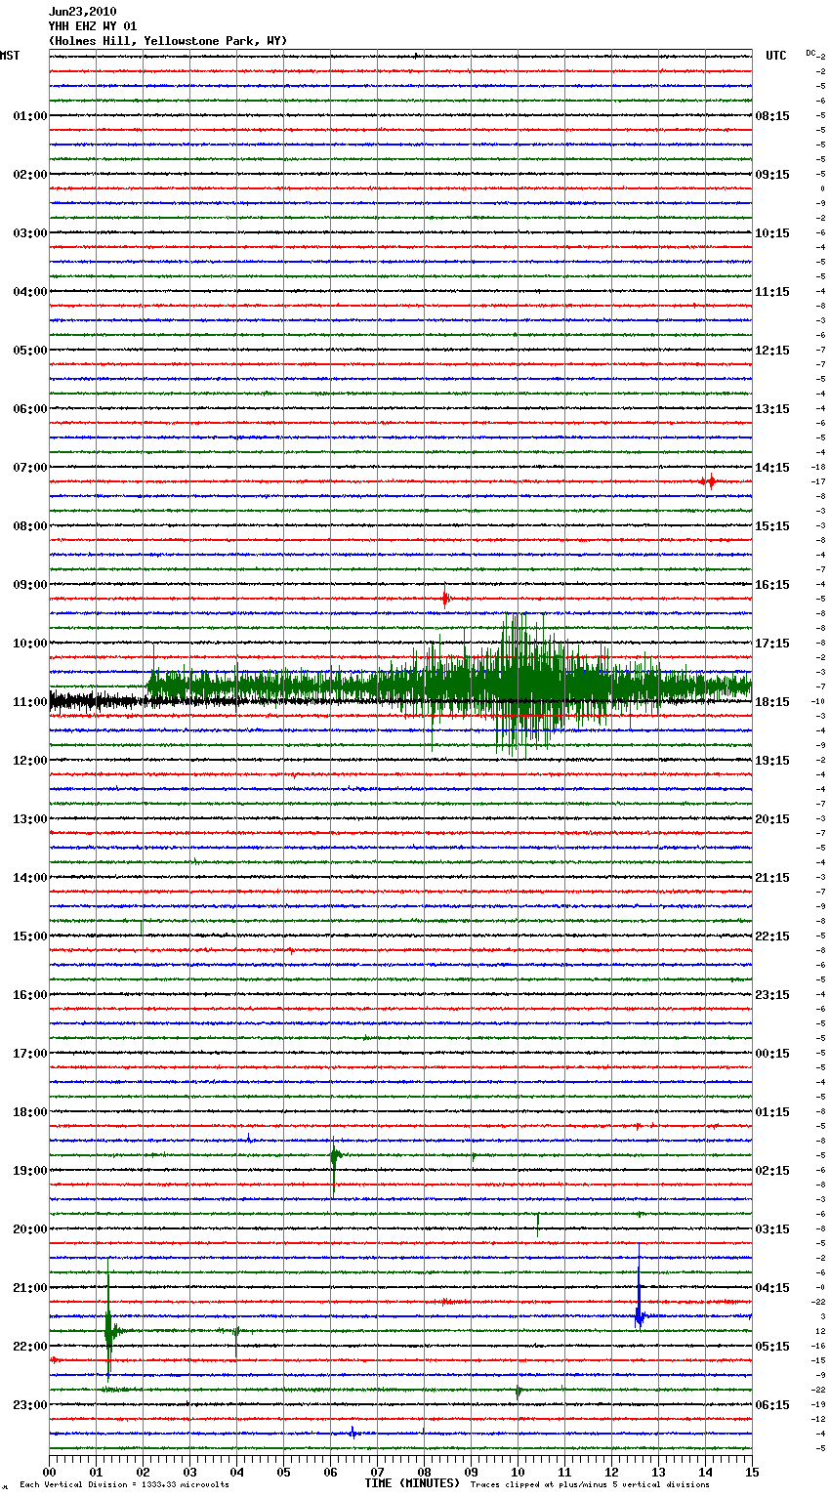Click the 00:15 UTC time label
The width and height of the screenshot is (830, 1498).
(772, 1053)
